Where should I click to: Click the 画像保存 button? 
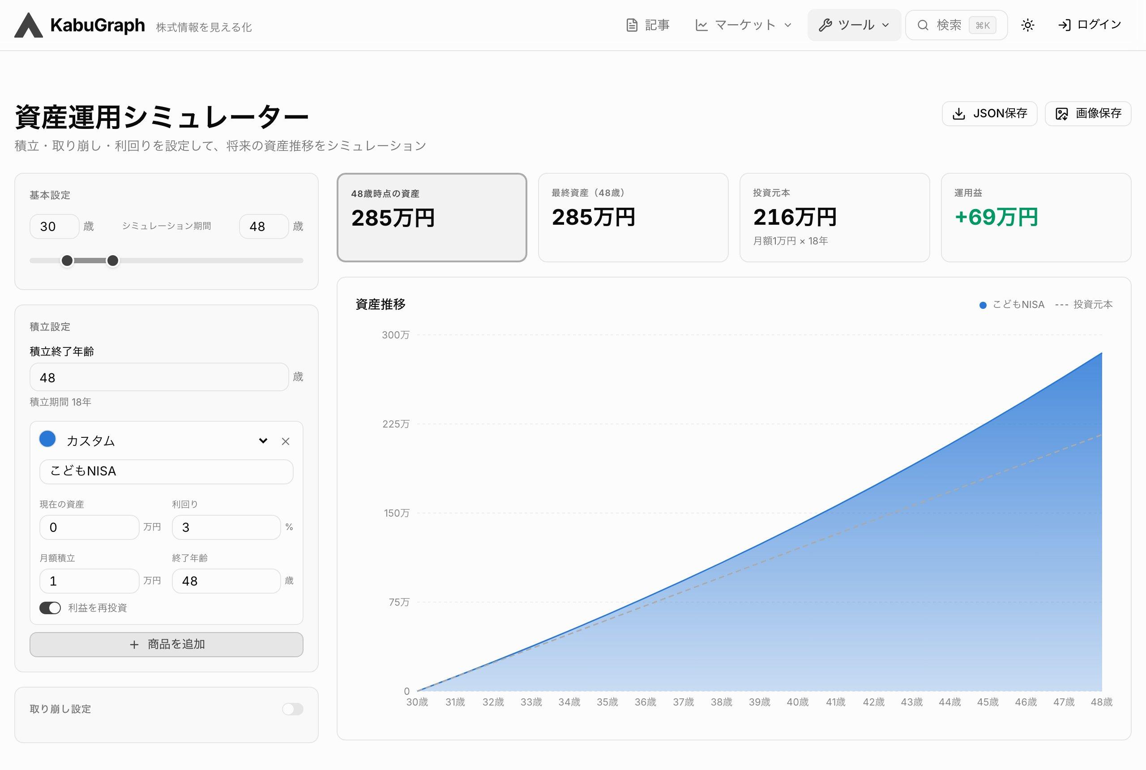tap(1088, 113)
